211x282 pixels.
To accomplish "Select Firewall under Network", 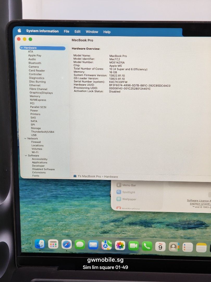I will click(36, 142).
